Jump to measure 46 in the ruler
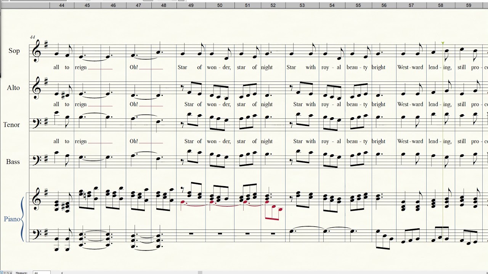The width and height of the screenshot is (488, 274). pos(113,5)
